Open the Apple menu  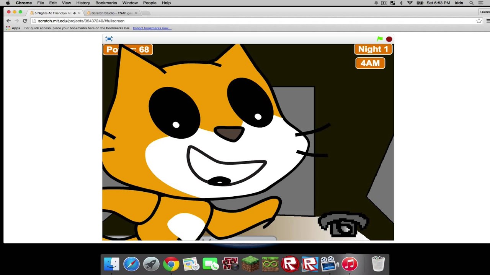tap(8, 3)
